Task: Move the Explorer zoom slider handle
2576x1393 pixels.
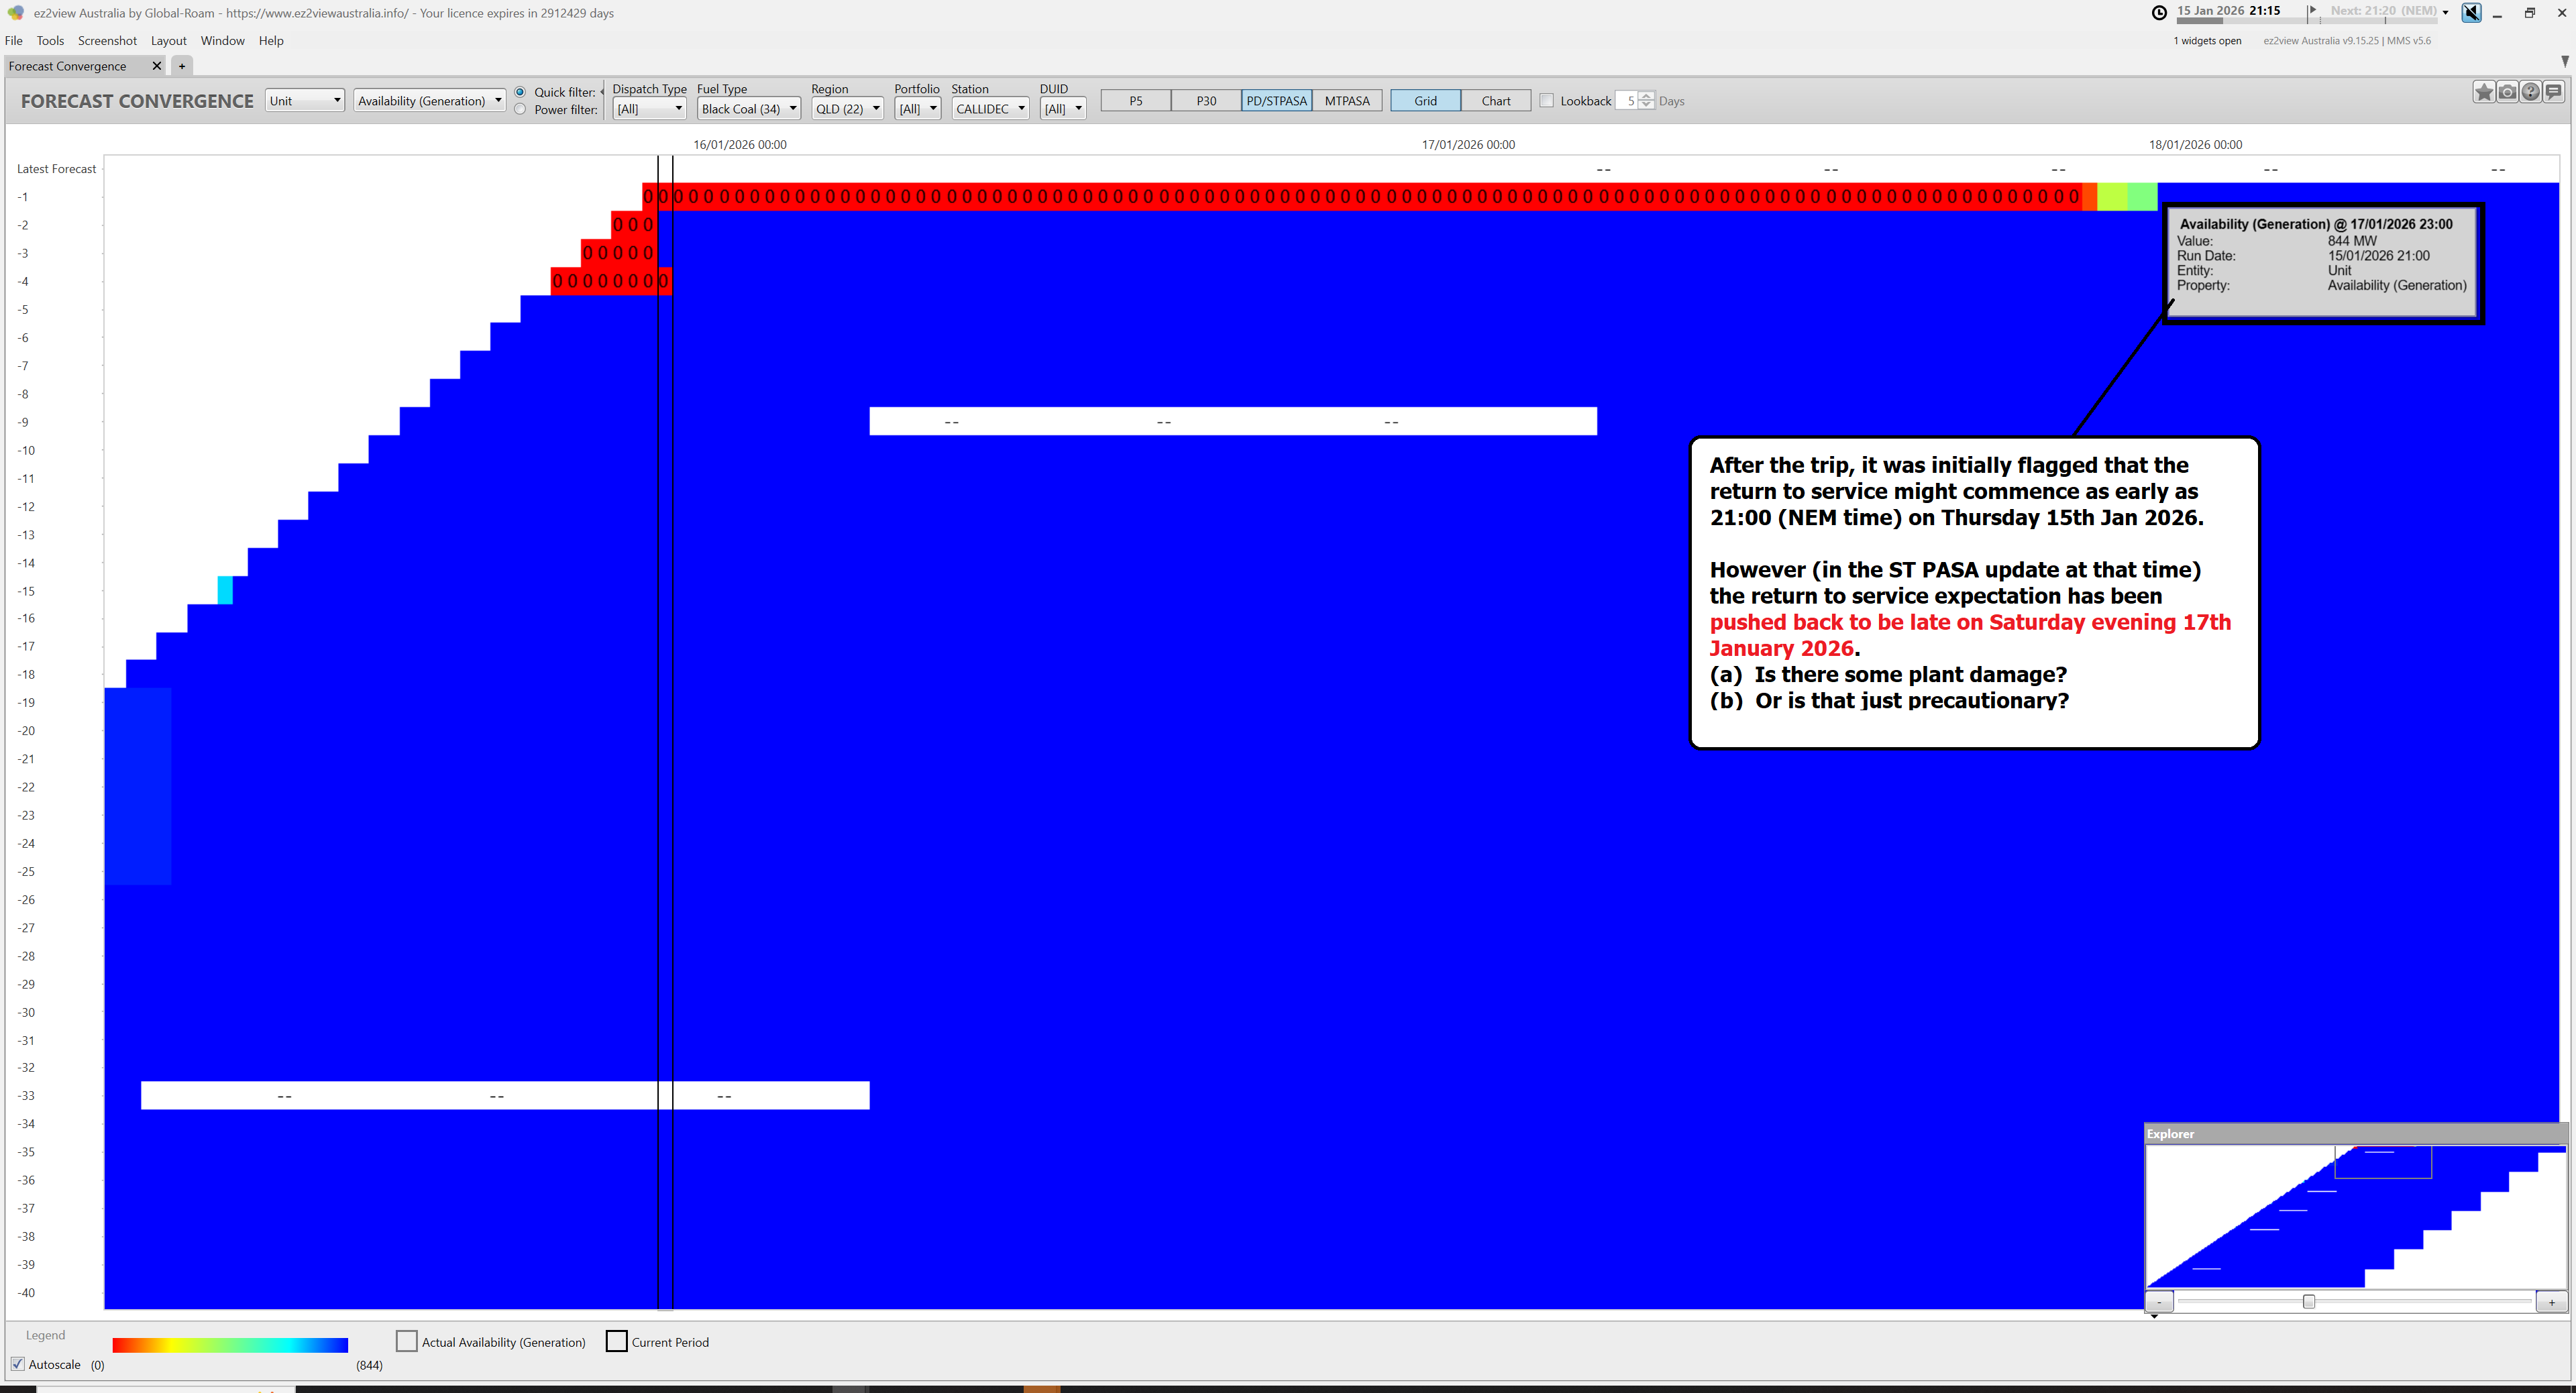Action: pos(2309,1302)
